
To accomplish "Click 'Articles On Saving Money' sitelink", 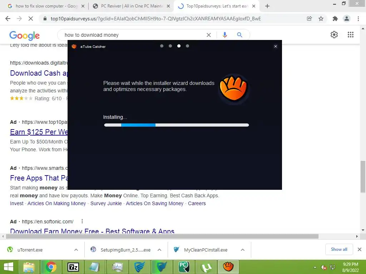I will point(154,203).
